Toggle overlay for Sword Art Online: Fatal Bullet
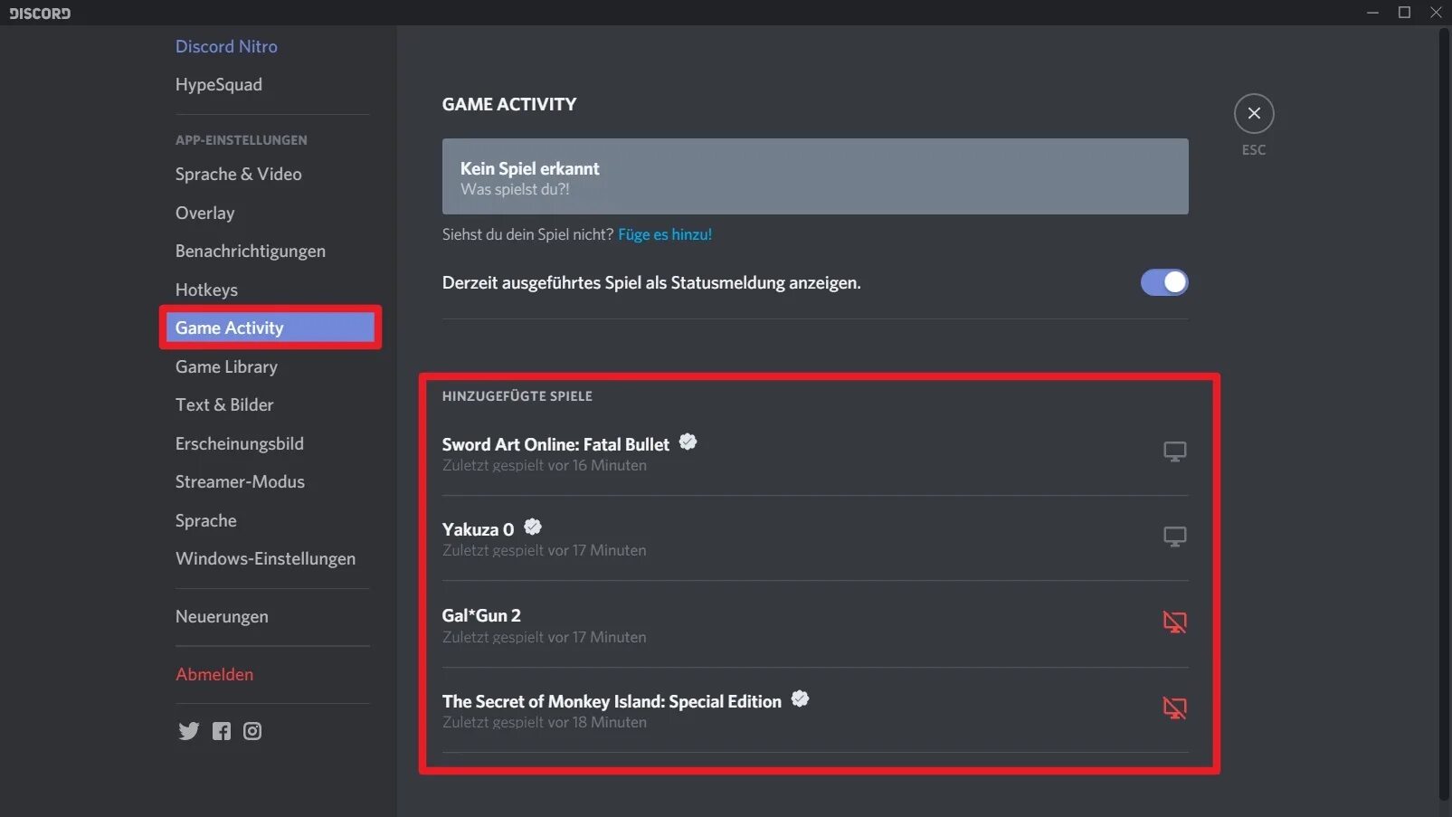Viewport: 1452px width, 817px height. coord(1174,451)
